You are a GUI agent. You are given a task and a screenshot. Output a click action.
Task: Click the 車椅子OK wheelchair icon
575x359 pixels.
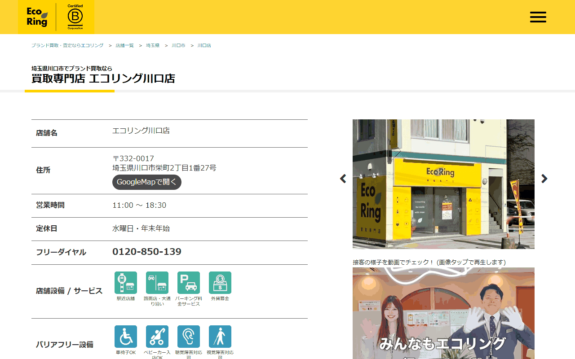pos(126,337)
